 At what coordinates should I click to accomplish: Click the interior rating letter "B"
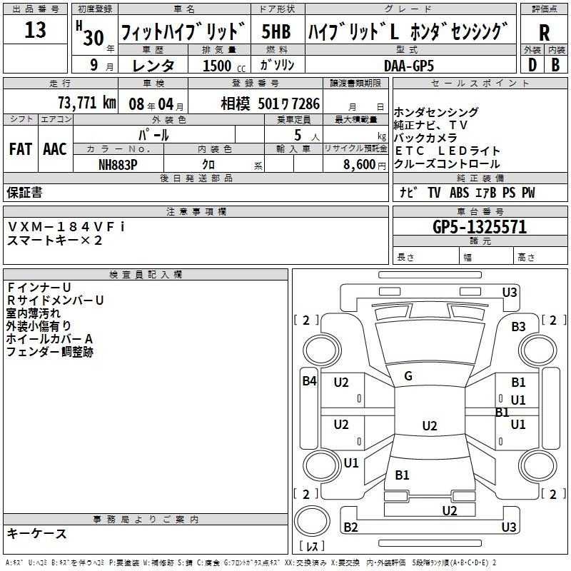[555, 65]
